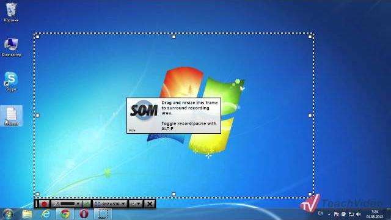Open Internet Explorer from the taskbar

pyautogui.click(x=46, y=214)
